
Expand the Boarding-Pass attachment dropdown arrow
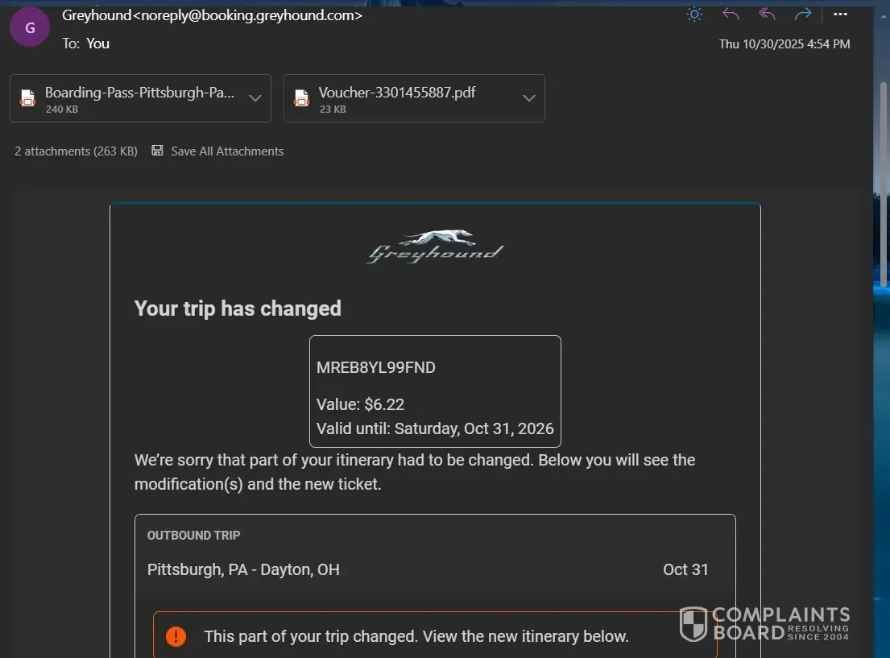coord(255,98)
